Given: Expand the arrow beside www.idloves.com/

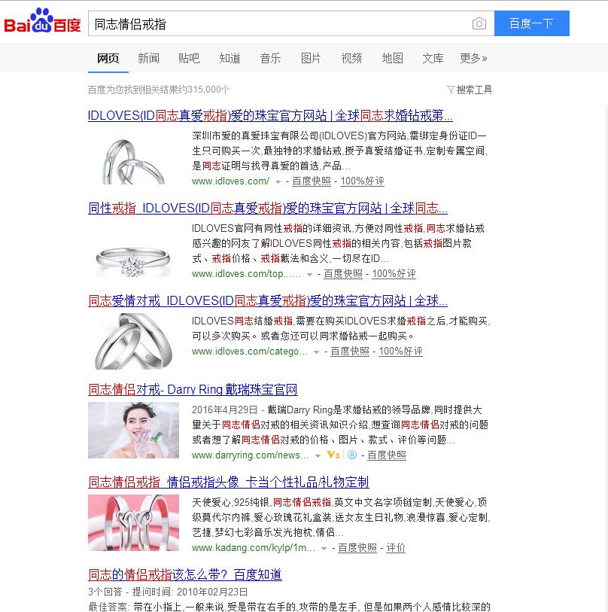Looking at the screenshot, I should click(278, 182).
